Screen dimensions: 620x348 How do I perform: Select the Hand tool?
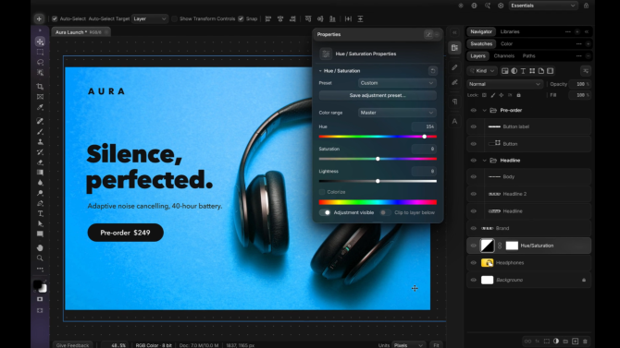[40, 247]
